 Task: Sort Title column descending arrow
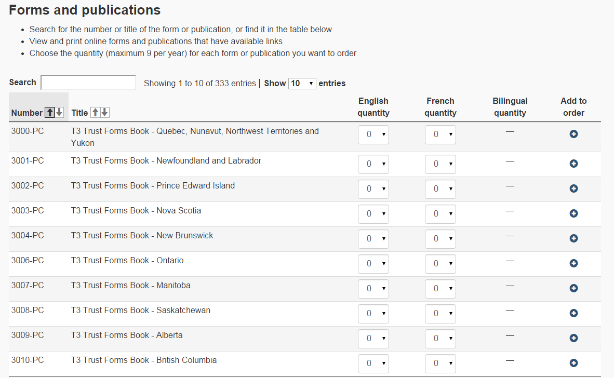(104, 113)
